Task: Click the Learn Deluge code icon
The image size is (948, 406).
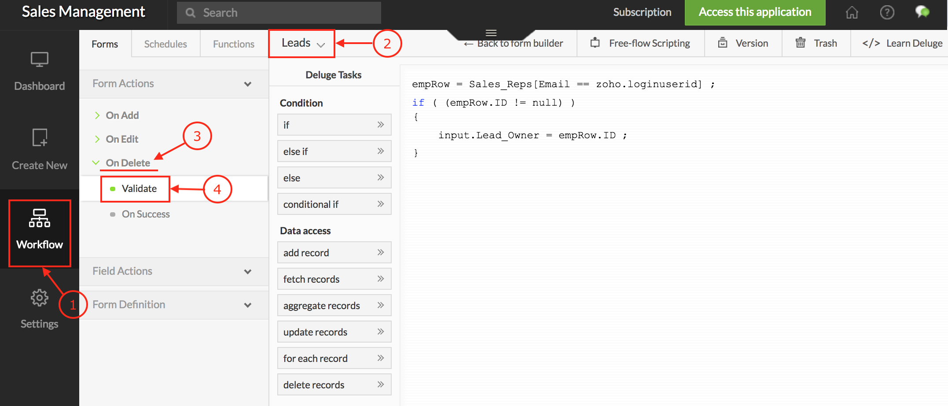Action: (x=871, y=43)
